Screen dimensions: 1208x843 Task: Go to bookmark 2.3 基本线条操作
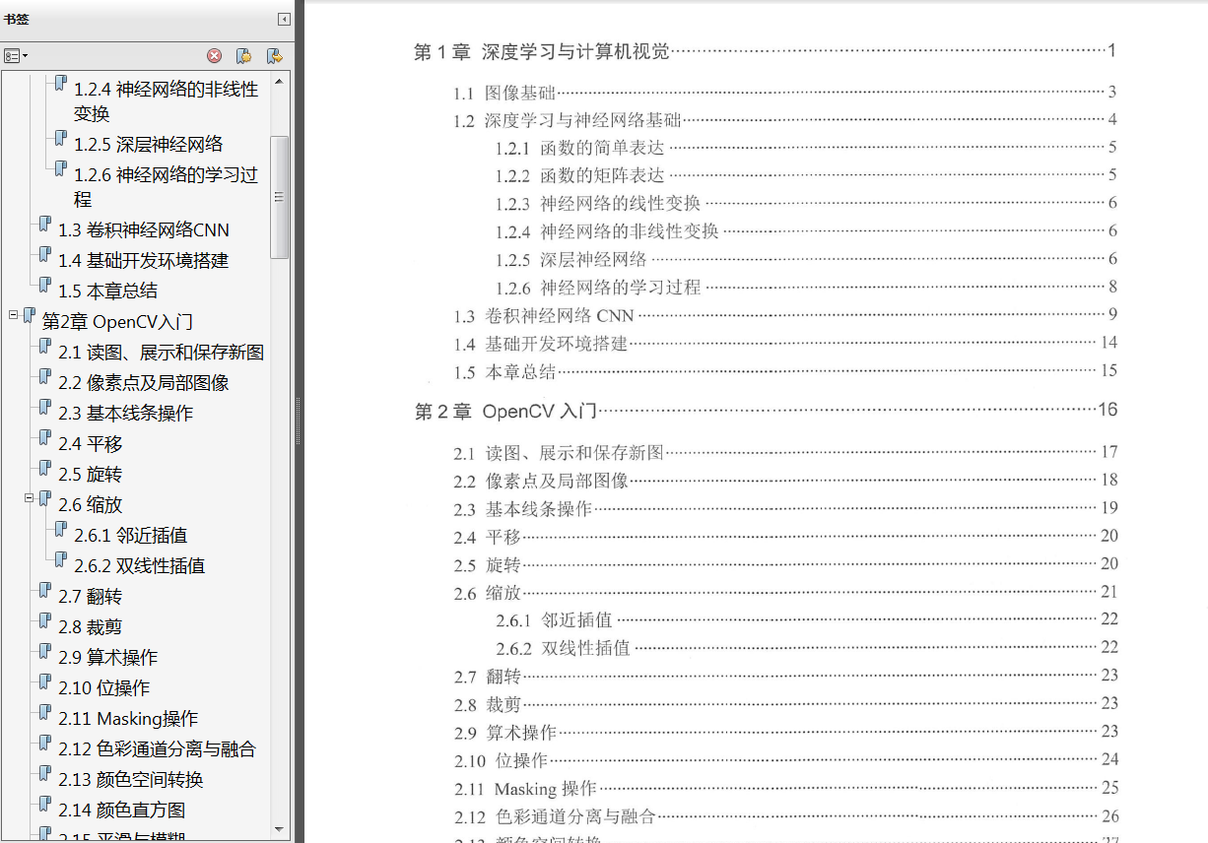pos(125,414)
